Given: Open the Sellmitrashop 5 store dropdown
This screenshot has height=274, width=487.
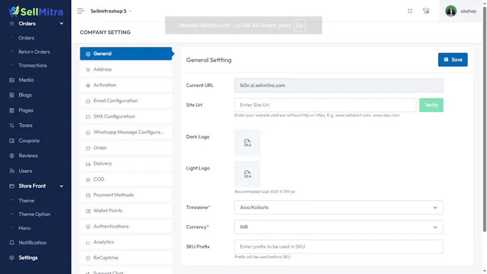Looking at the screenshot, I should [111, 11].
